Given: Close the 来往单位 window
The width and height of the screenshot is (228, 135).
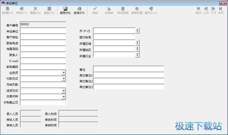Looking at the screenshot, I should tap(223, 3).
